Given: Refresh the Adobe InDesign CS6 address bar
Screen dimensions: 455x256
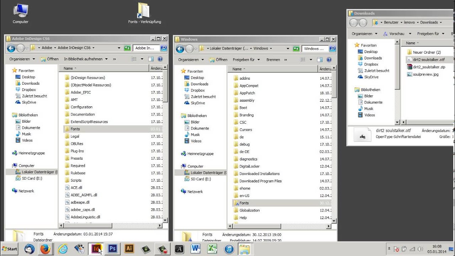Looking at the screenshot, I should [x=127, y=48].
